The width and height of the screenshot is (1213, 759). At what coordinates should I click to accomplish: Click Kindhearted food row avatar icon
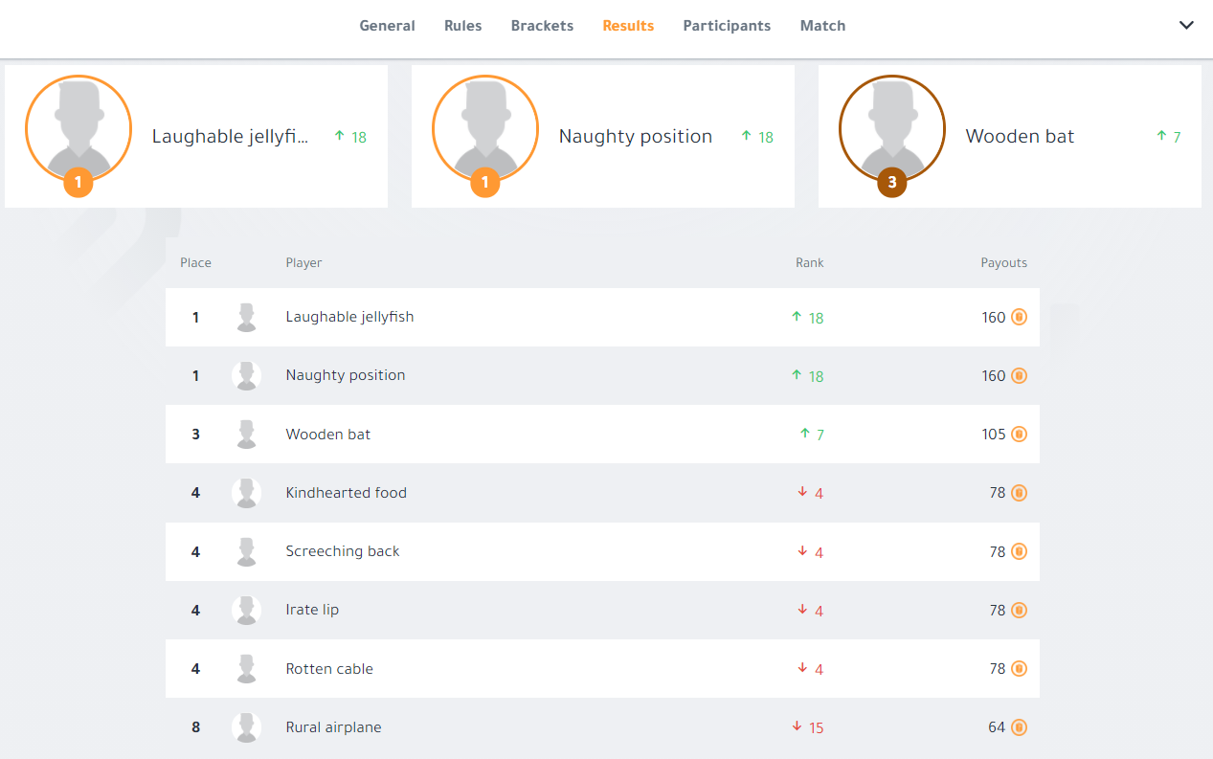(x=246, y=493)
